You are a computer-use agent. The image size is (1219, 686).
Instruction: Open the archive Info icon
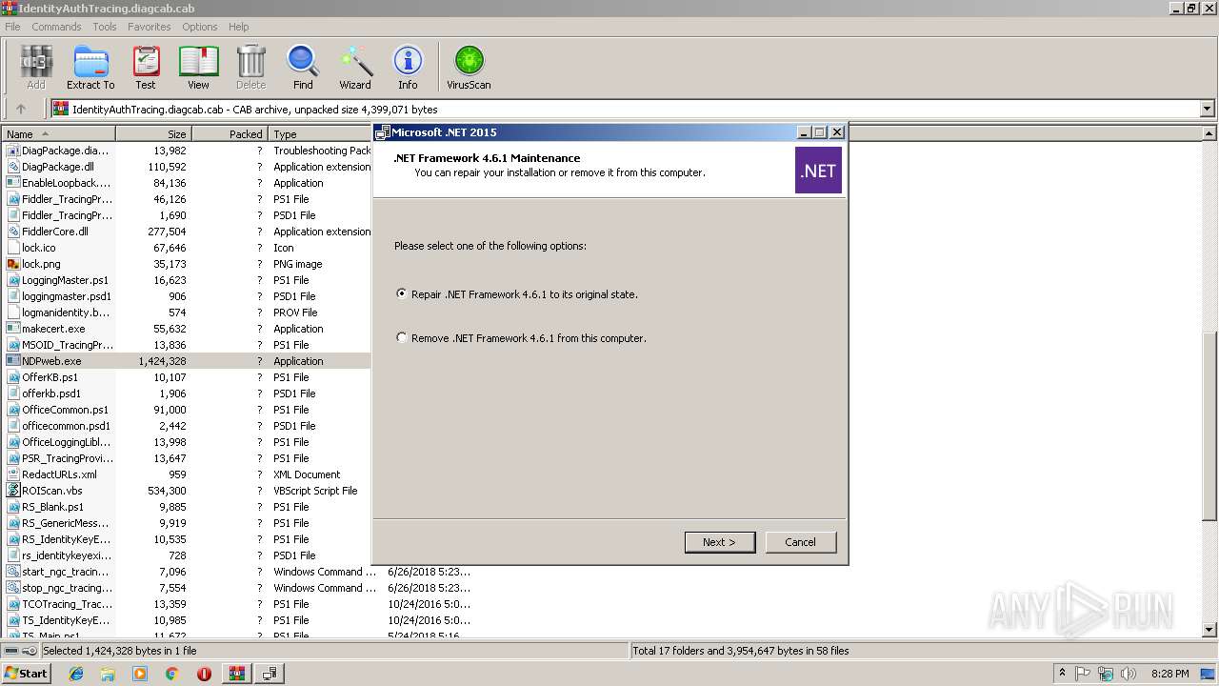point(408,68)
